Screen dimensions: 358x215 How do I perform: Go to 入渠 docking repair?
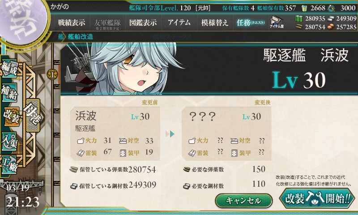pyautogui.click(x=9, y=141)
